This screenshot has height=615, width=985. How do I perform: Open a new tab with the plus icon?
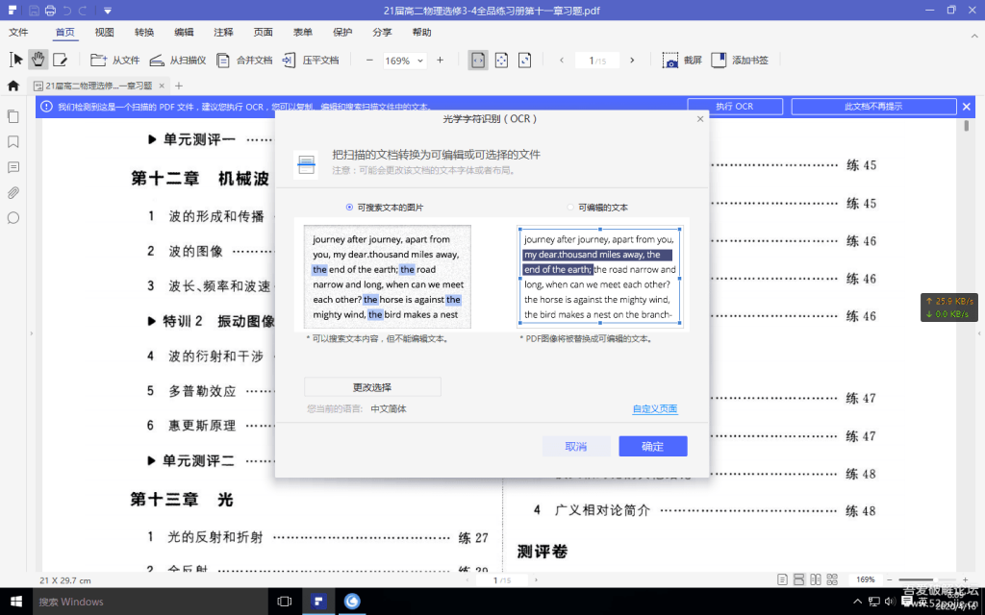(x=178, y=86)
